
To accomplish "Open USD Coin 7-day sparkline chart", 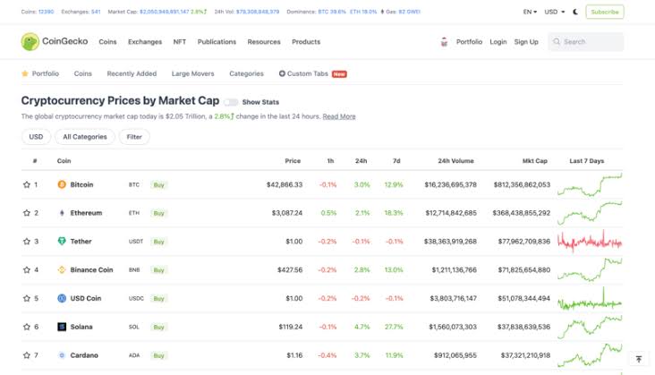I will [x=590, y=299].
